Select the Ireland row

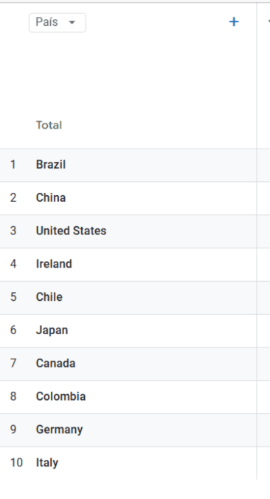(128, 265)
